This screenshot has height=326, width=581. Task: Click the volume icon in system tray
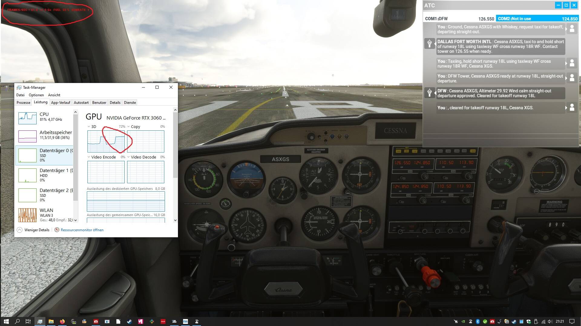coord(550,321)
